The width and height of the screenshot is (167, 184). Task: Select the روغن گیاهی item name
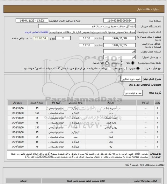(111, 127)
